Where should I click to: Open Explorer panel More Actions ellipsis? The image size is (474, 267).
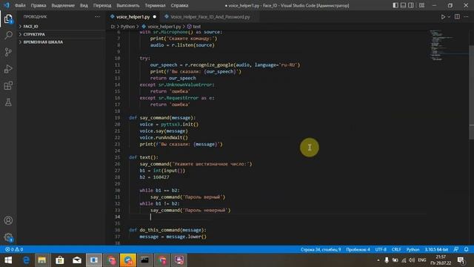click(97, 16)
